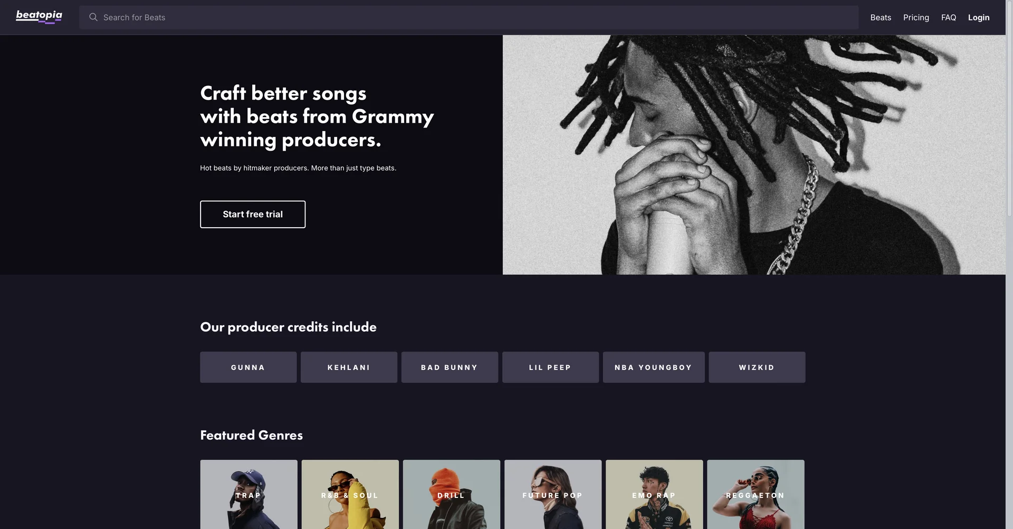Open the DRILL genre card
Viewport: 1013px width, 529px height.
tap(452, 495)
